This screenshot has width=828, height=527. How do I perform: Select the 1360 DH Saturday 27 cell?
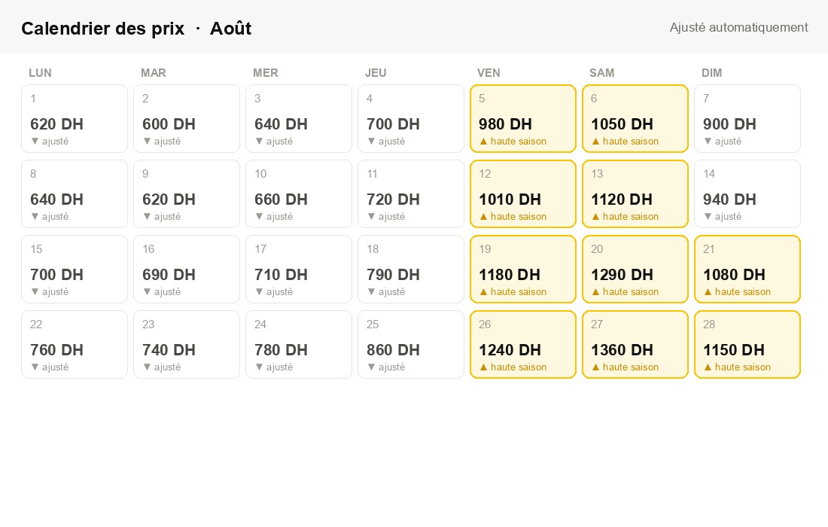tap(635, 345)
